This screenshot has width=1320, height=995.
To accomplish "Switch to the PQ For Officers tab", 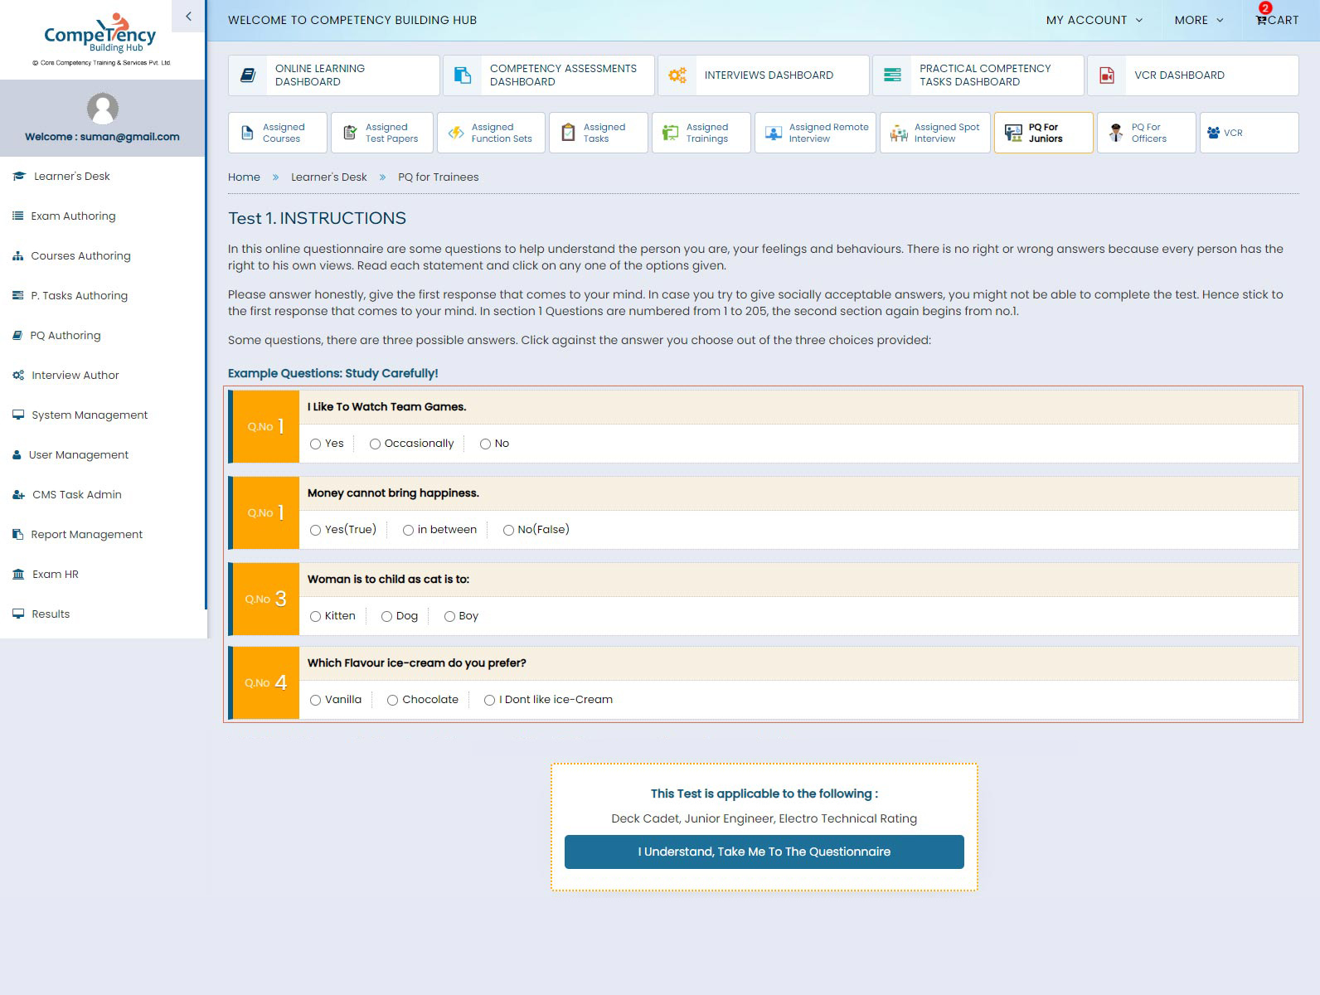I will pos(1147,133).
